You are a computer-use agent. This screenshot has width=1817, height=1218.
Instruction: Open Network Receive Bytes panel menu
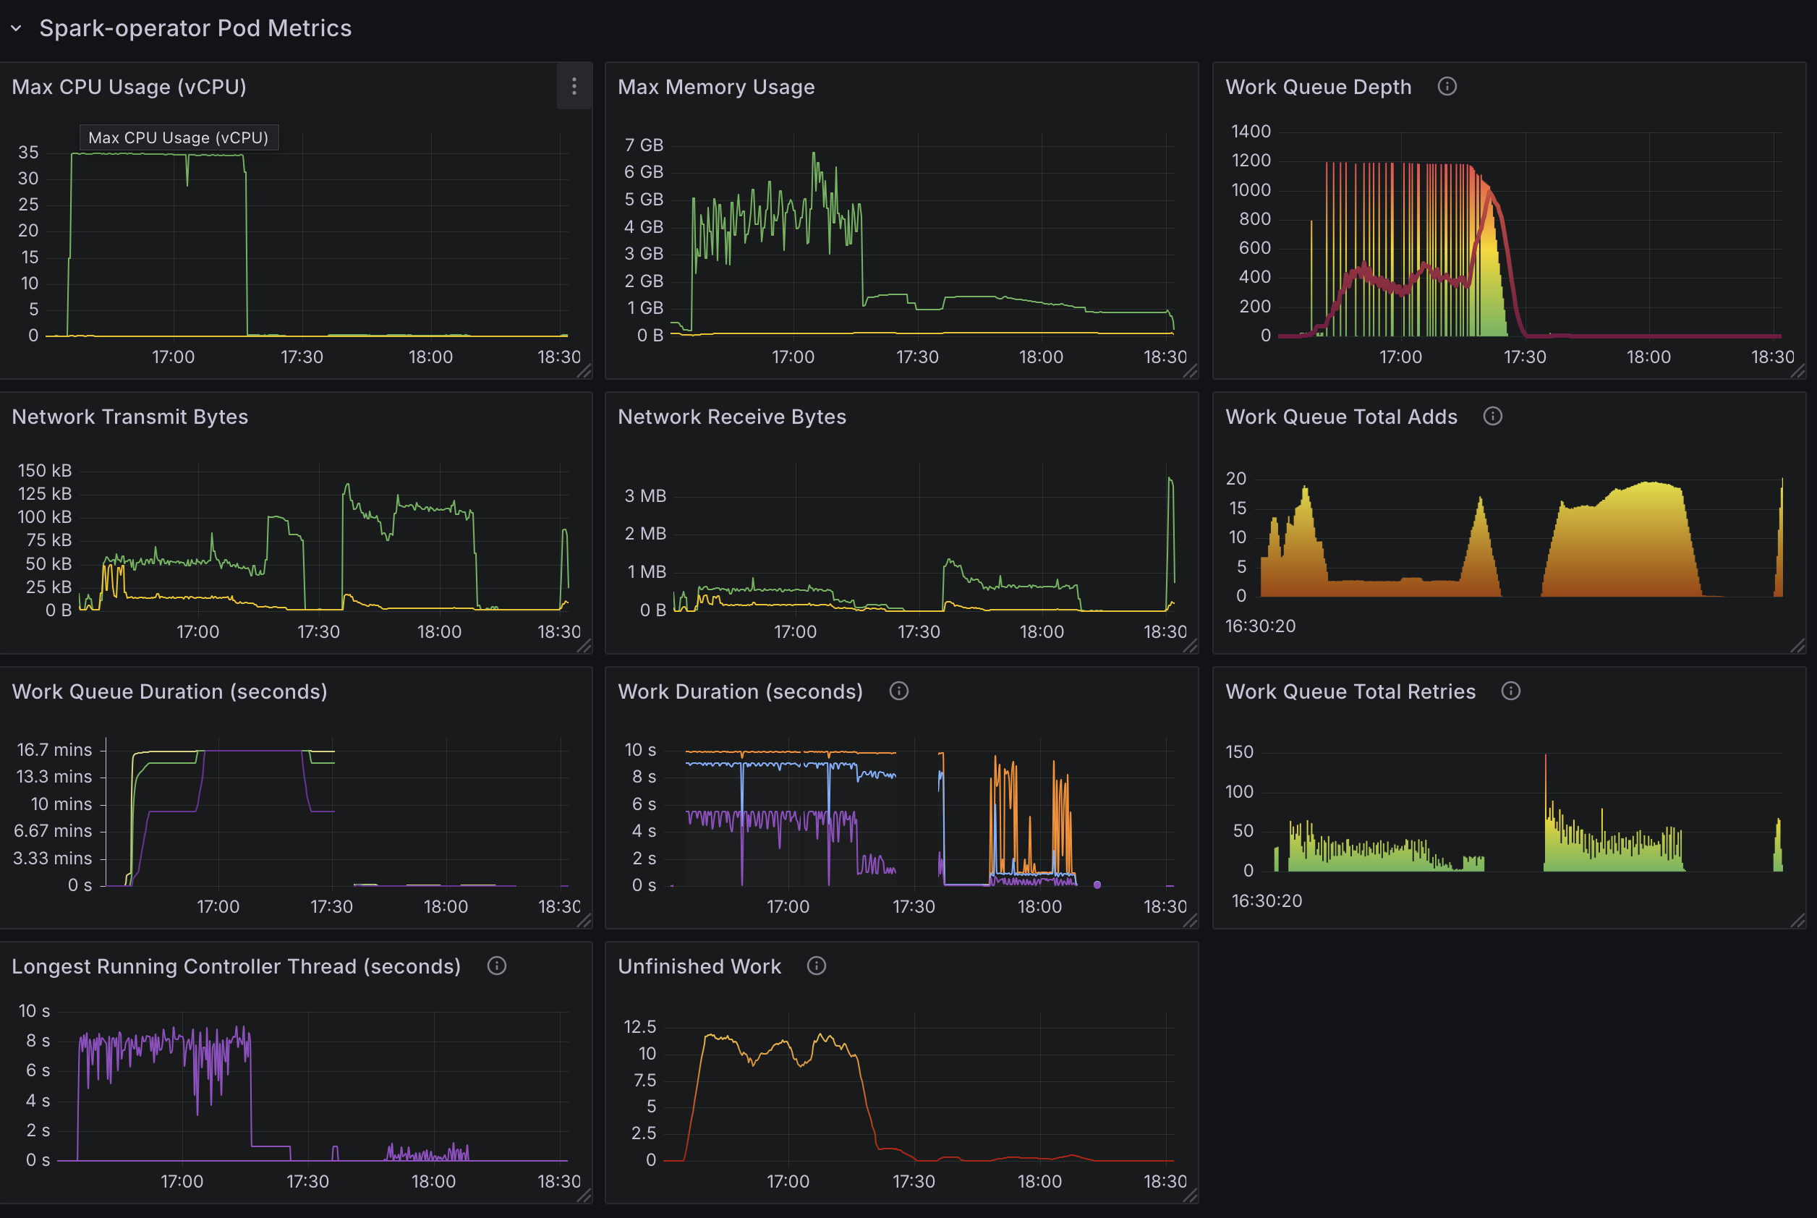[731, 417]
